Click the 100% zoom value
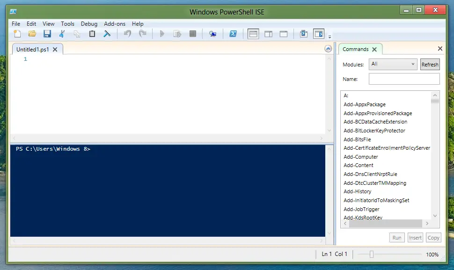454x270 pixels. [x=432, y=255]
